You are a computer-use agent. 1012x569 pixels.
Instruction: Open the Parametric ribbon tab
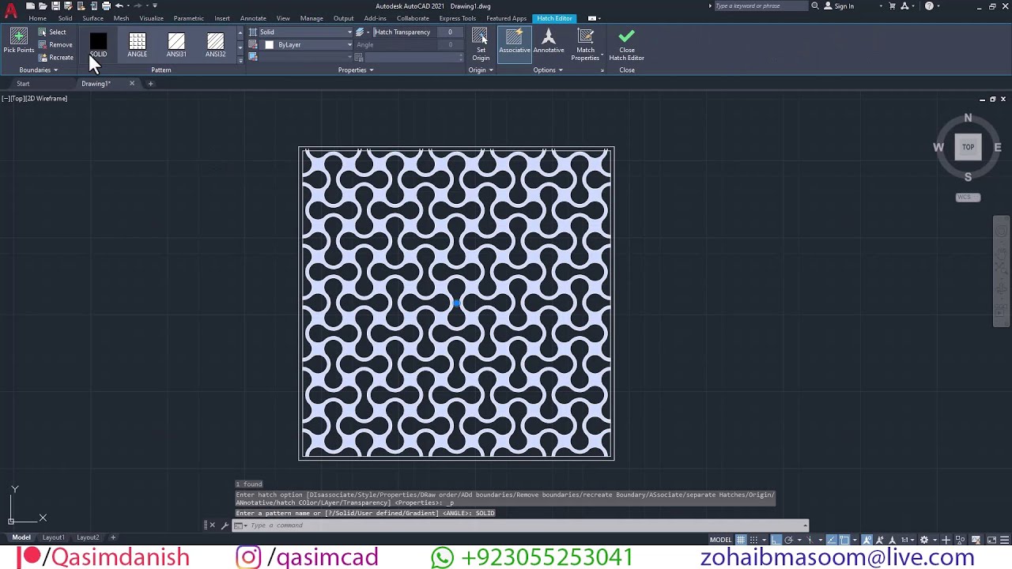pos(188,18)
